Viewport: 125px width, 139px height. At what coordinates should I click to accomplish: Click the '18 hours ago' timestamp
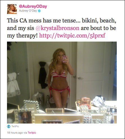coord(15,133)
